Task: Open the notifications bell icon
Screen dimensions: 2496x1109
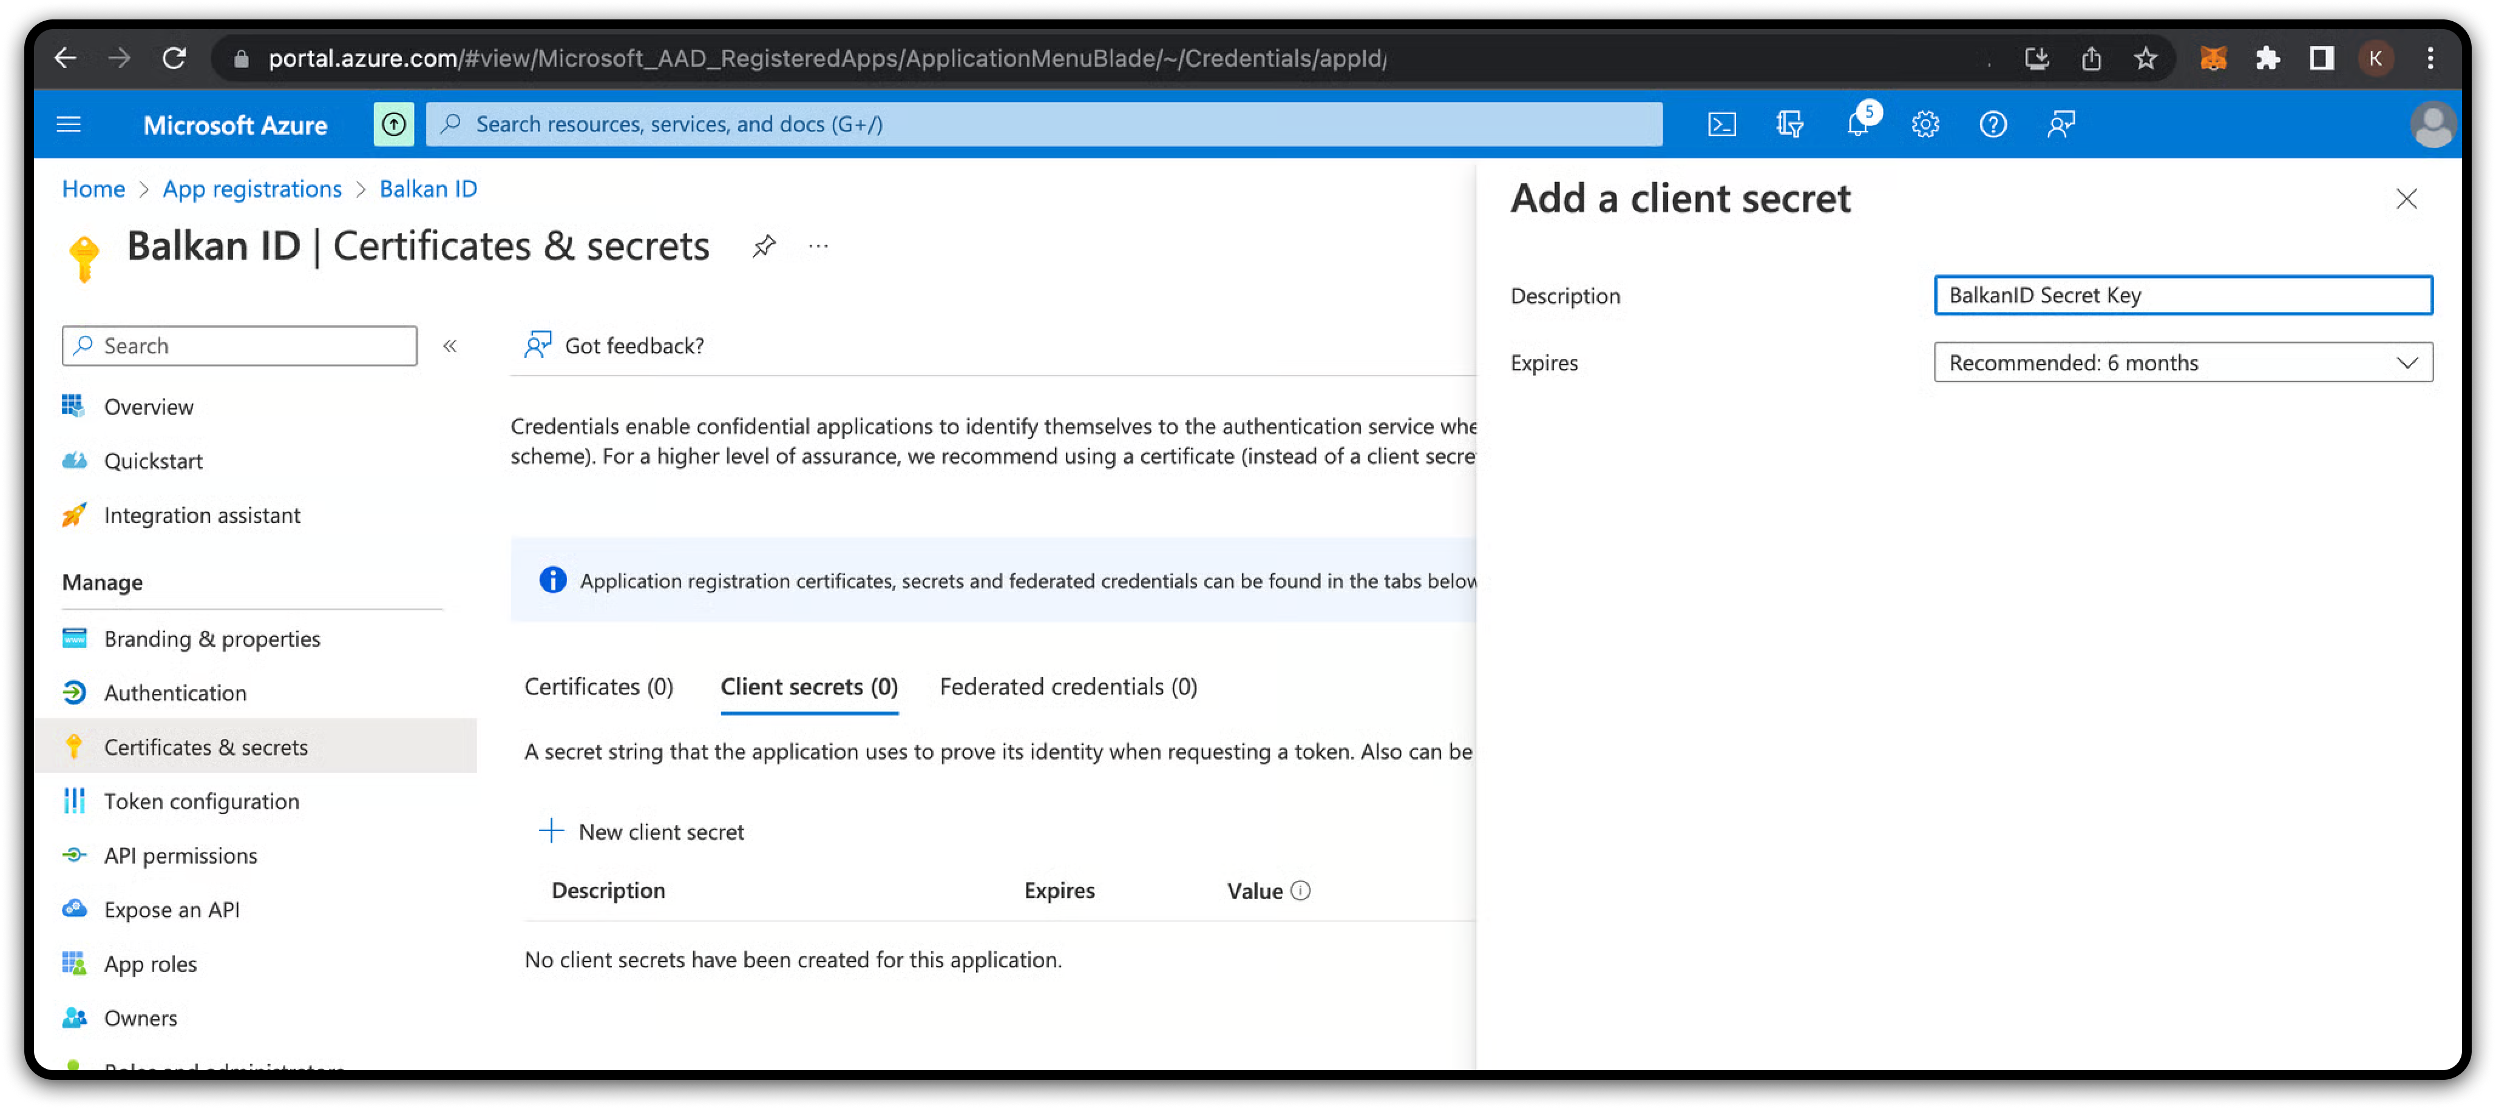Action: click(x=1857, y=124)
